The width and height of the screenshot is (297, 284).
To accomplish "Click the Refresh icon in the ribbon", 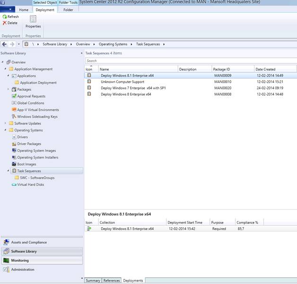I will click(x=5, y=17).
